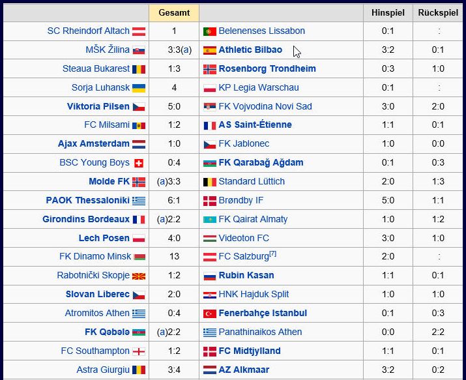Open the AZ Alkmaar team page
466x380 pixels.
244,370
